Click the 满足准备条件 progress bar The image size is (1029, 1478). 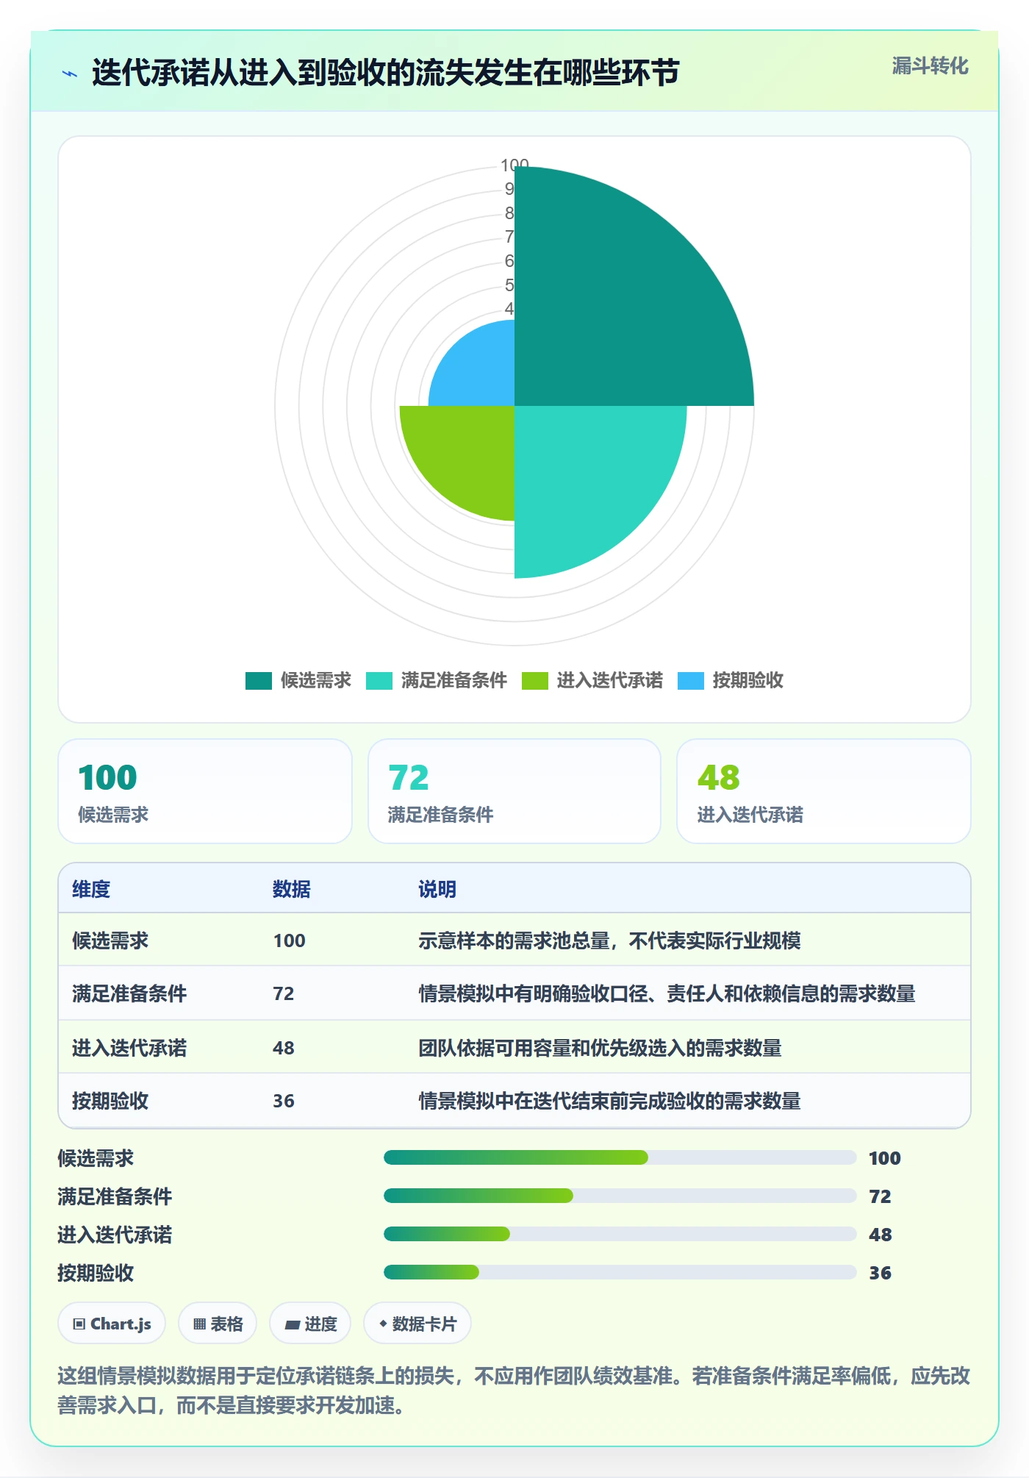point(620,1196)
